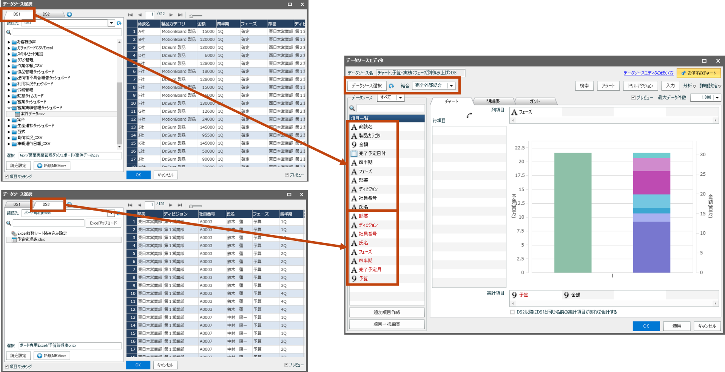Viewport: 725px width, 372px height.
Task: Collapse 営業実績管理ダッシュボード folder
Action: [9, 108]
